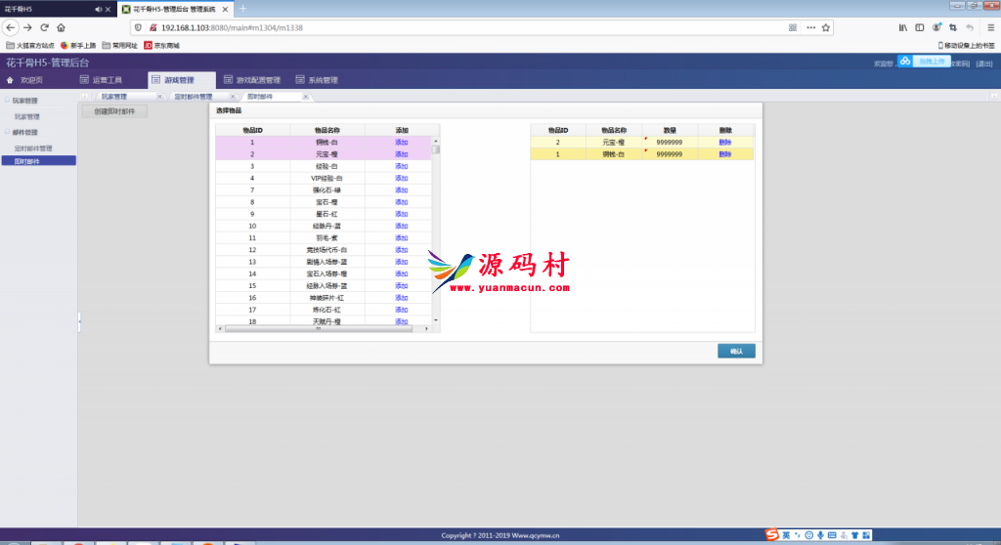Click the Firefox home icon
Screen dimensions: 1001x545
click(61, 27)
